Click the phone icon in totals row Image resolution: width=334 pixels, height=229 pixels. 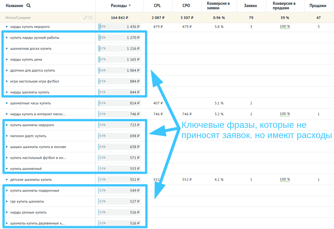pos(85,18)
